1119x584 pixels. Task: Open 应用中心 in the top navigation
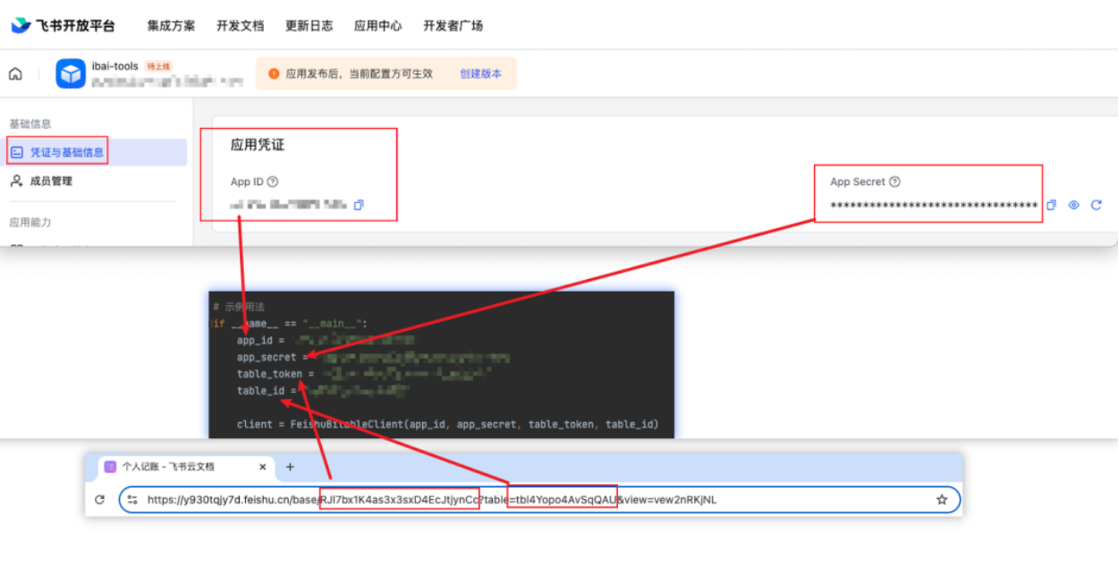377,26
